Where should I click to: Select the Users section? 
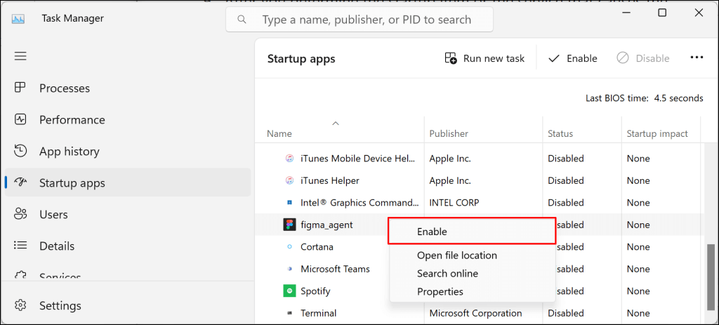pos(53,215)
